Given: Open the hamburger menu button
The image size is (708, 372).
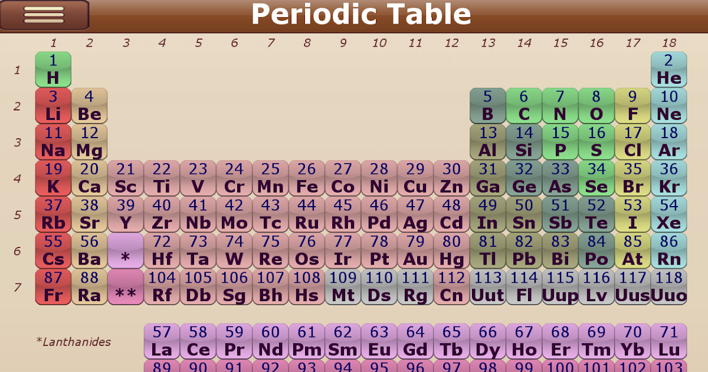Looking at the screenshot, I should tap(44, 15).
